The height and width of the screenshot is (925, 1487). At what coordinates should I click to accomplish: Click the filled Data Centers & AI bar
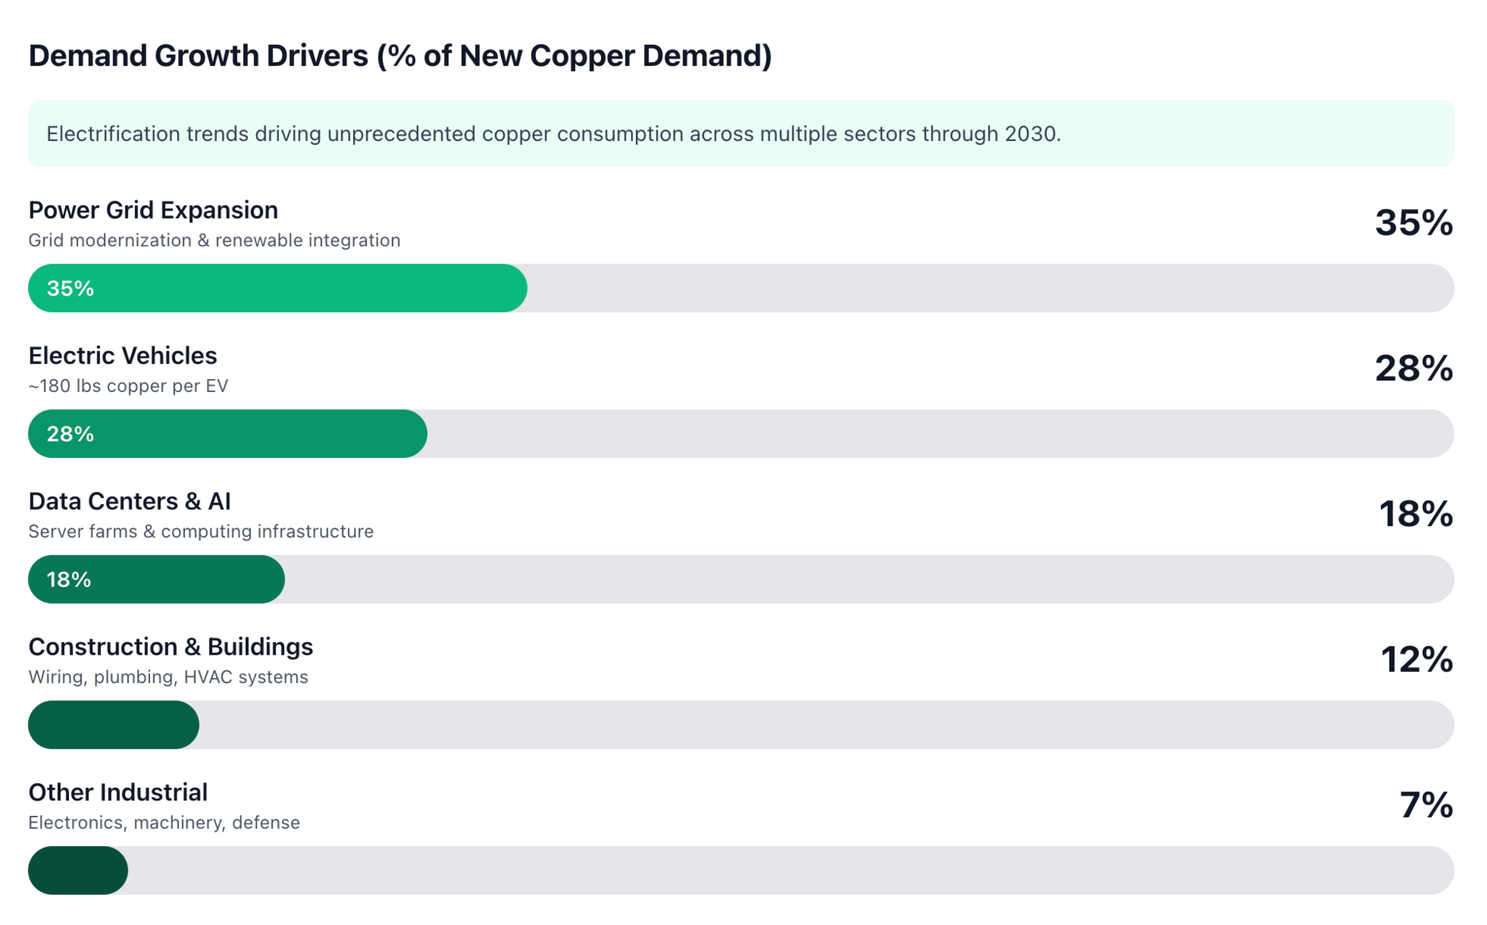pyautogui.click(x=156, y=579)
